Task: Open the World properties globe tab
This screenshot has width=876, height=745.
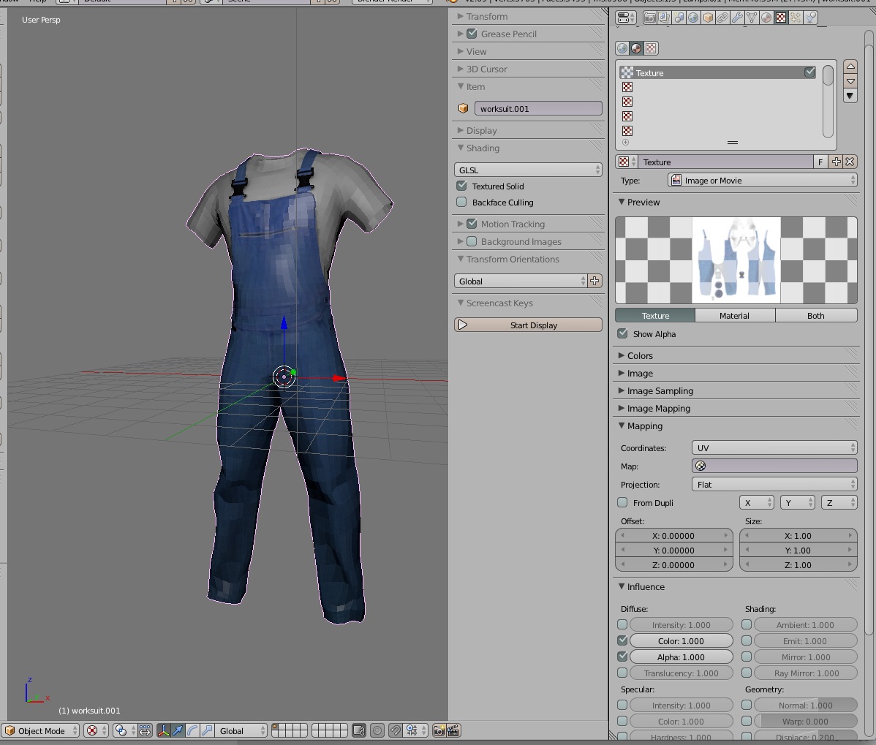Action: pyautogui.click(x=693, y=18)
